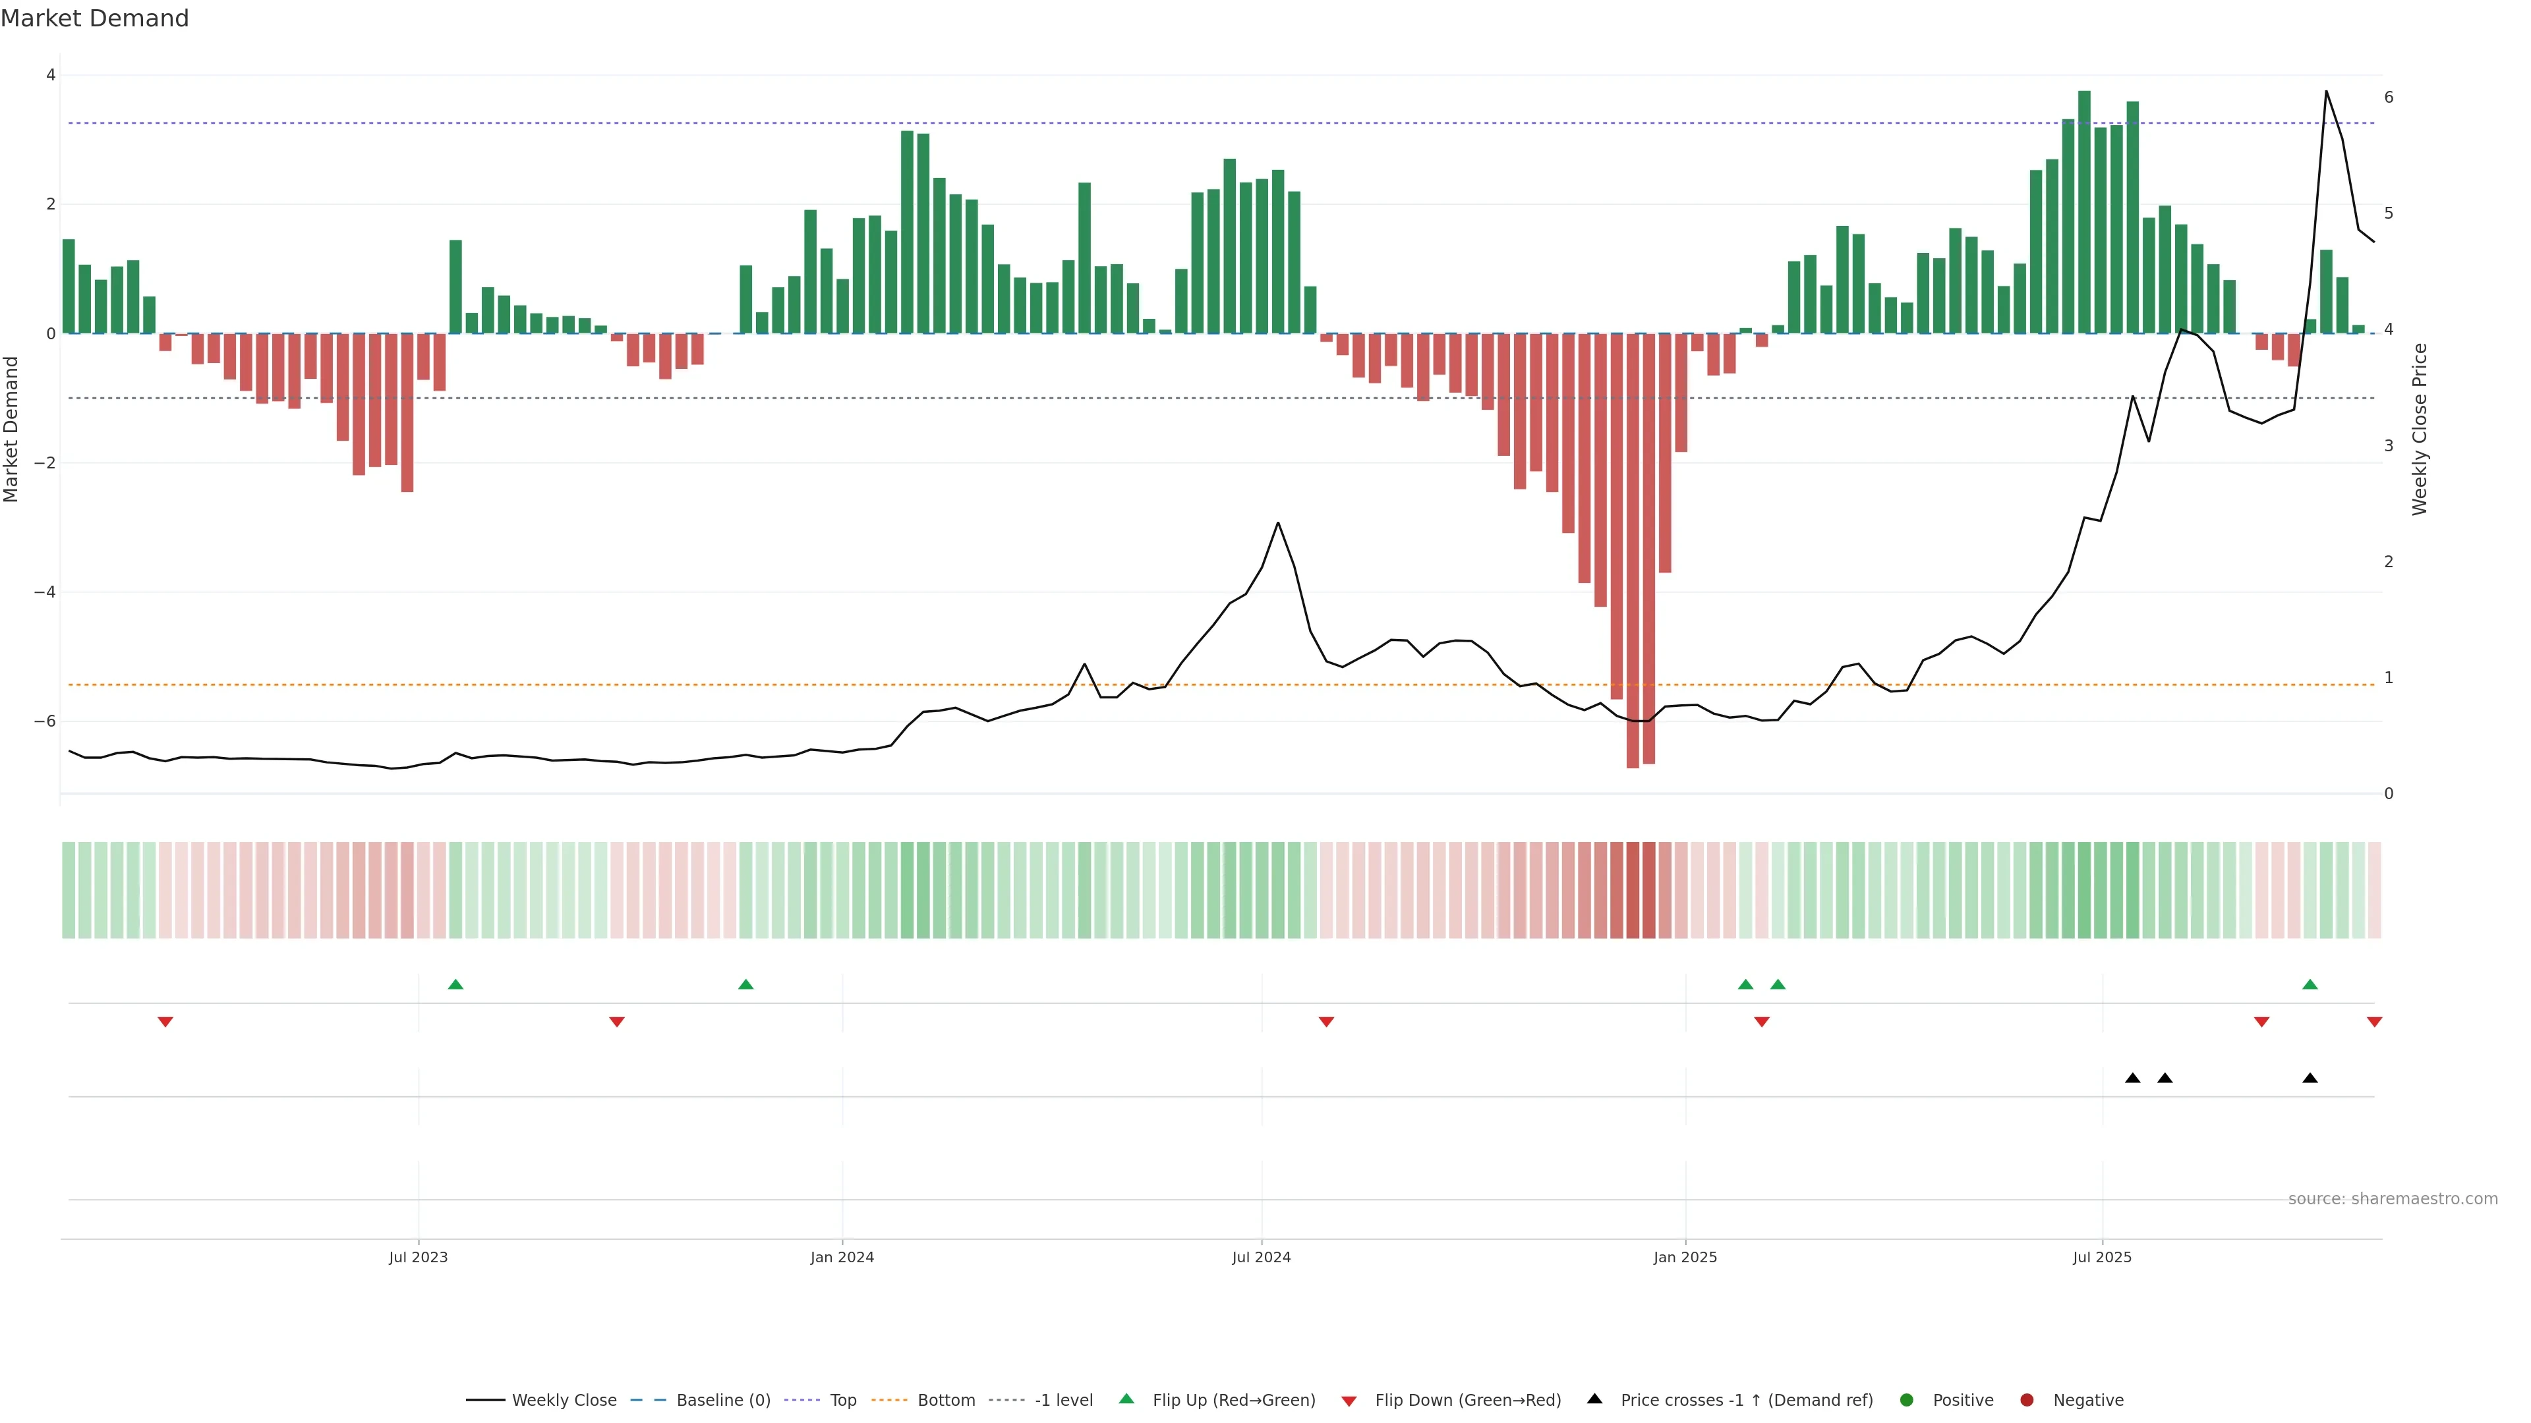Click the Weekly Close Price axis title

click(2419, 429)
